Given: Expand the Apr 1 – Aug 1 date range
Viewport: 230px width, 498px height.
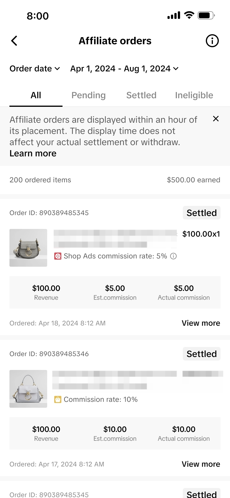Looking at the screenshot, I should click(x=124, y=69).
